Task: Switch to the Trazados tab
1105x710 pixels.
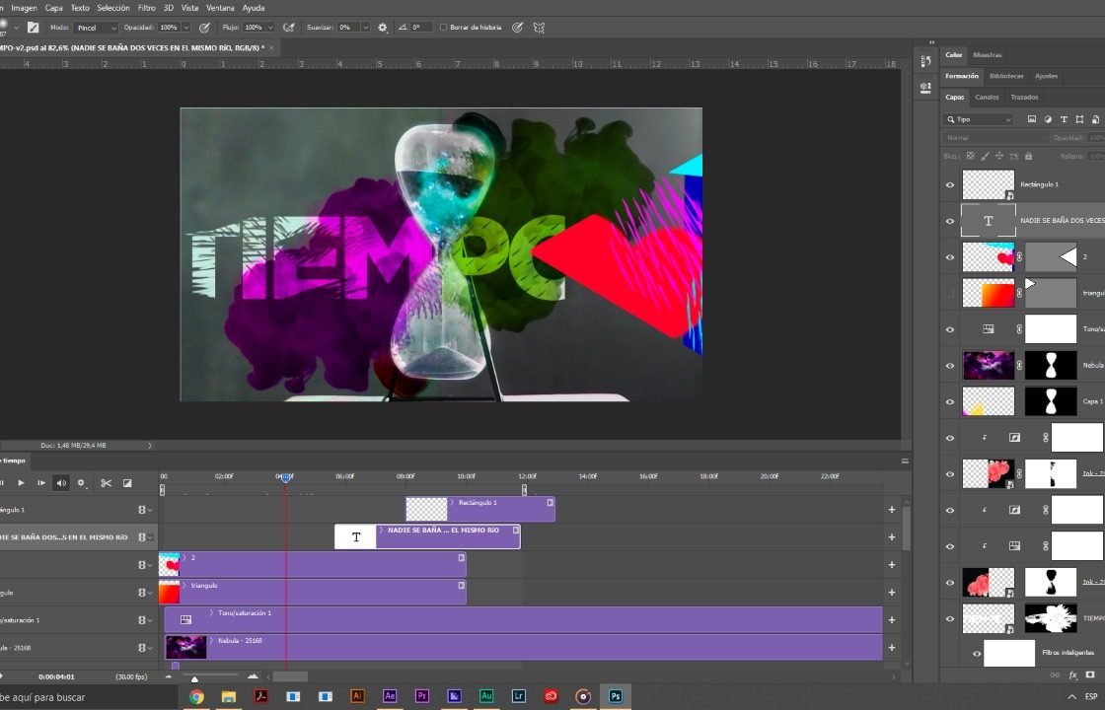Action: click(x=1024, y=98)
